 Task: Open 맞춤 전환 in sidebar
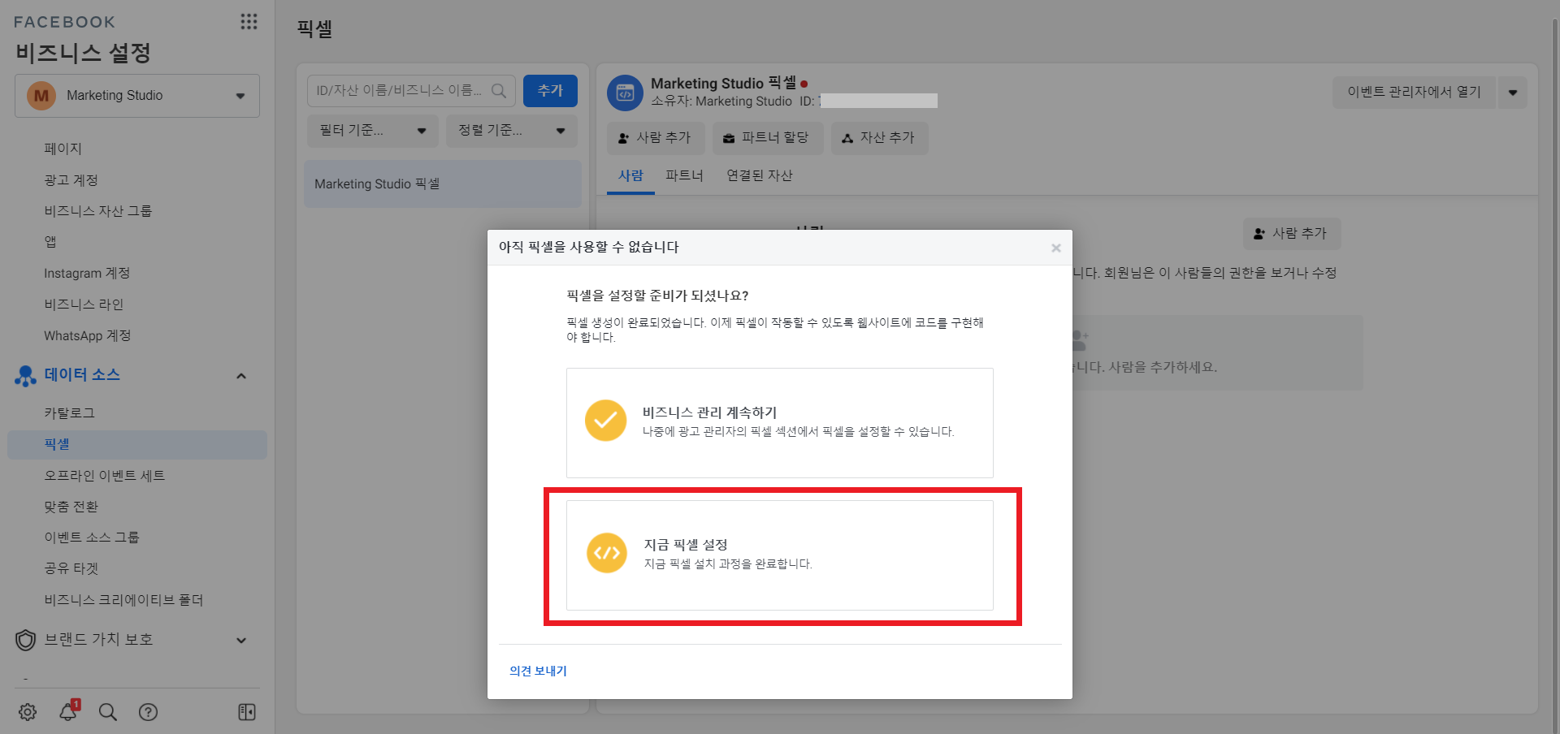[71, 507]
